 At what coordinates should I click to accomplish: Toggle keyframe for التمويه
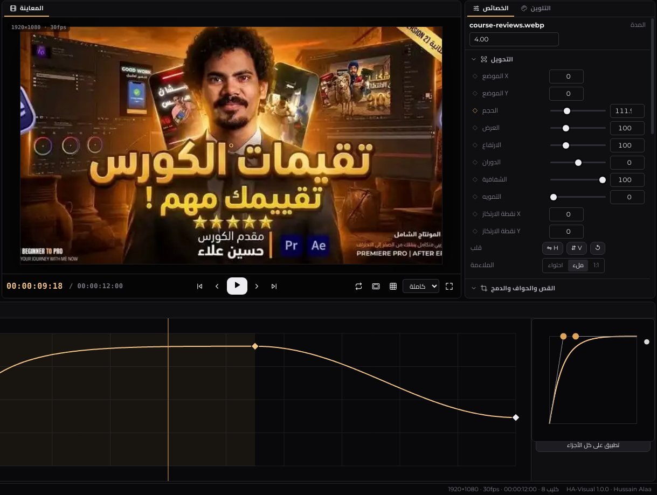tap(475, 197)
